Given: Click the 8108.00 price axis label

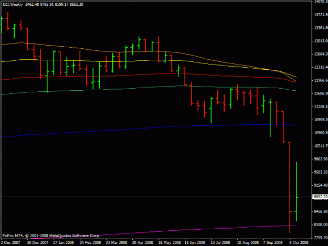Looking at the screenshot, I should 321,224.
